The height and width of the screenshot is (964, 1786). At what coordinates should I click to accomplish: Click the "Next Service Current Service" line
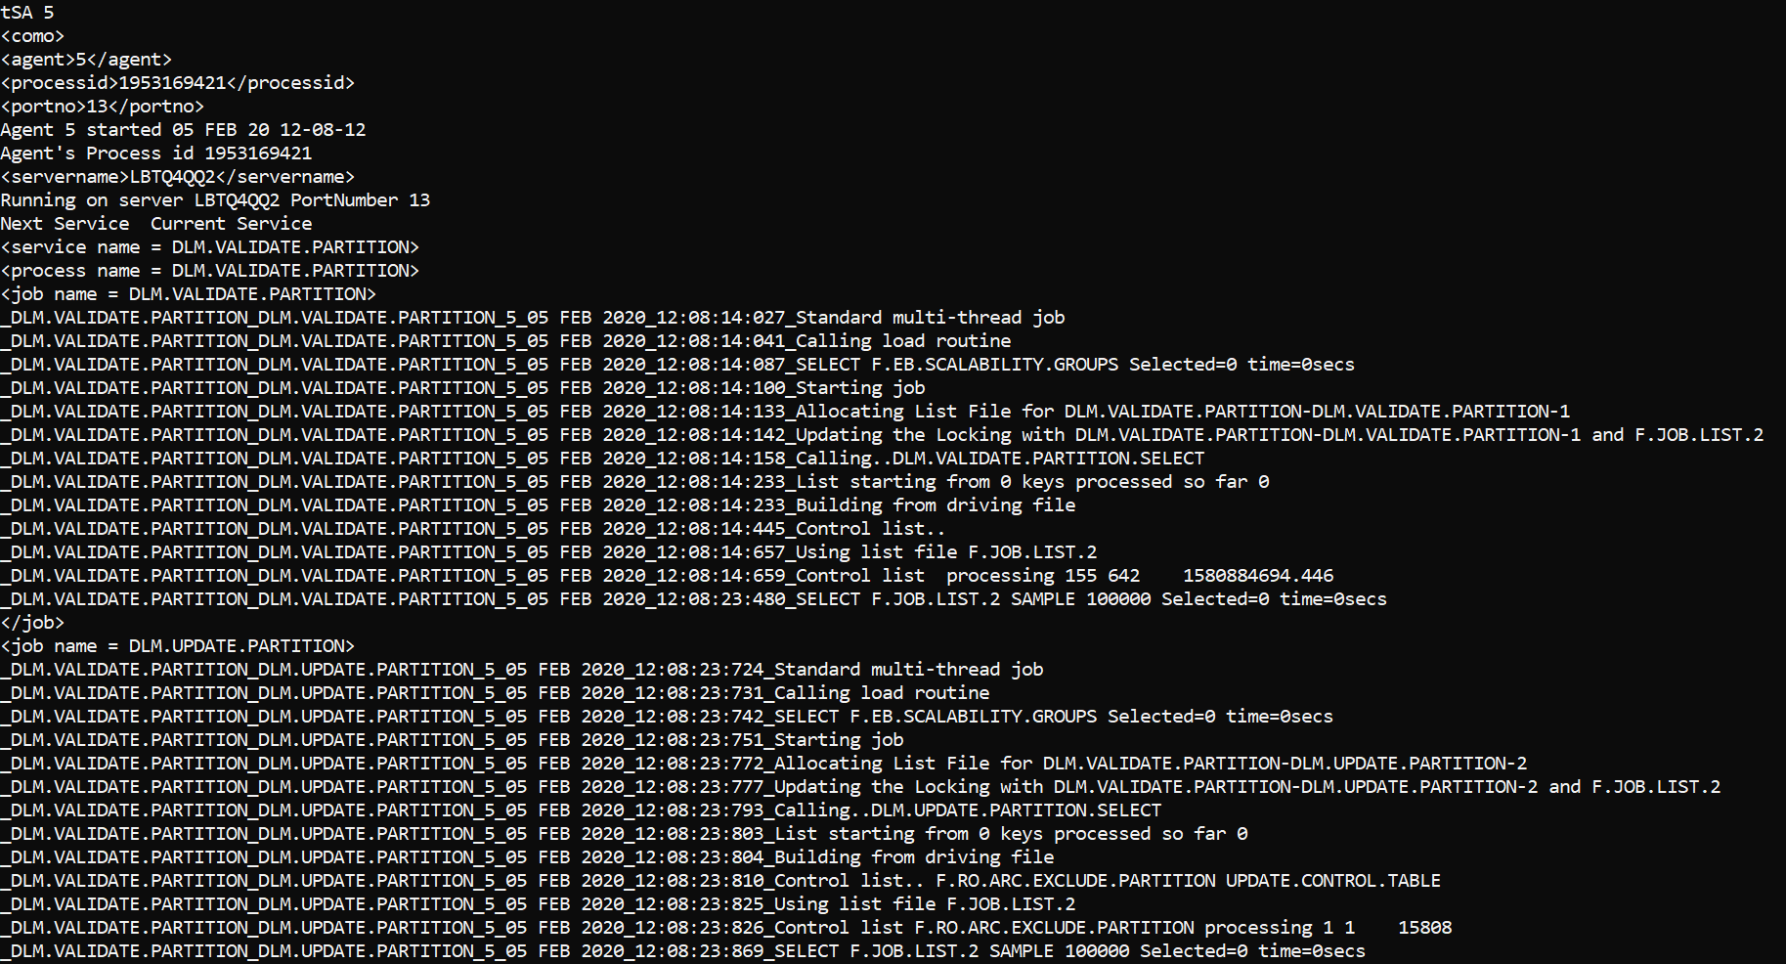click(155, 224)
